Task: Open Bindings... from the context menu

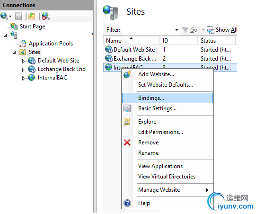Action: tap(168, 98)
